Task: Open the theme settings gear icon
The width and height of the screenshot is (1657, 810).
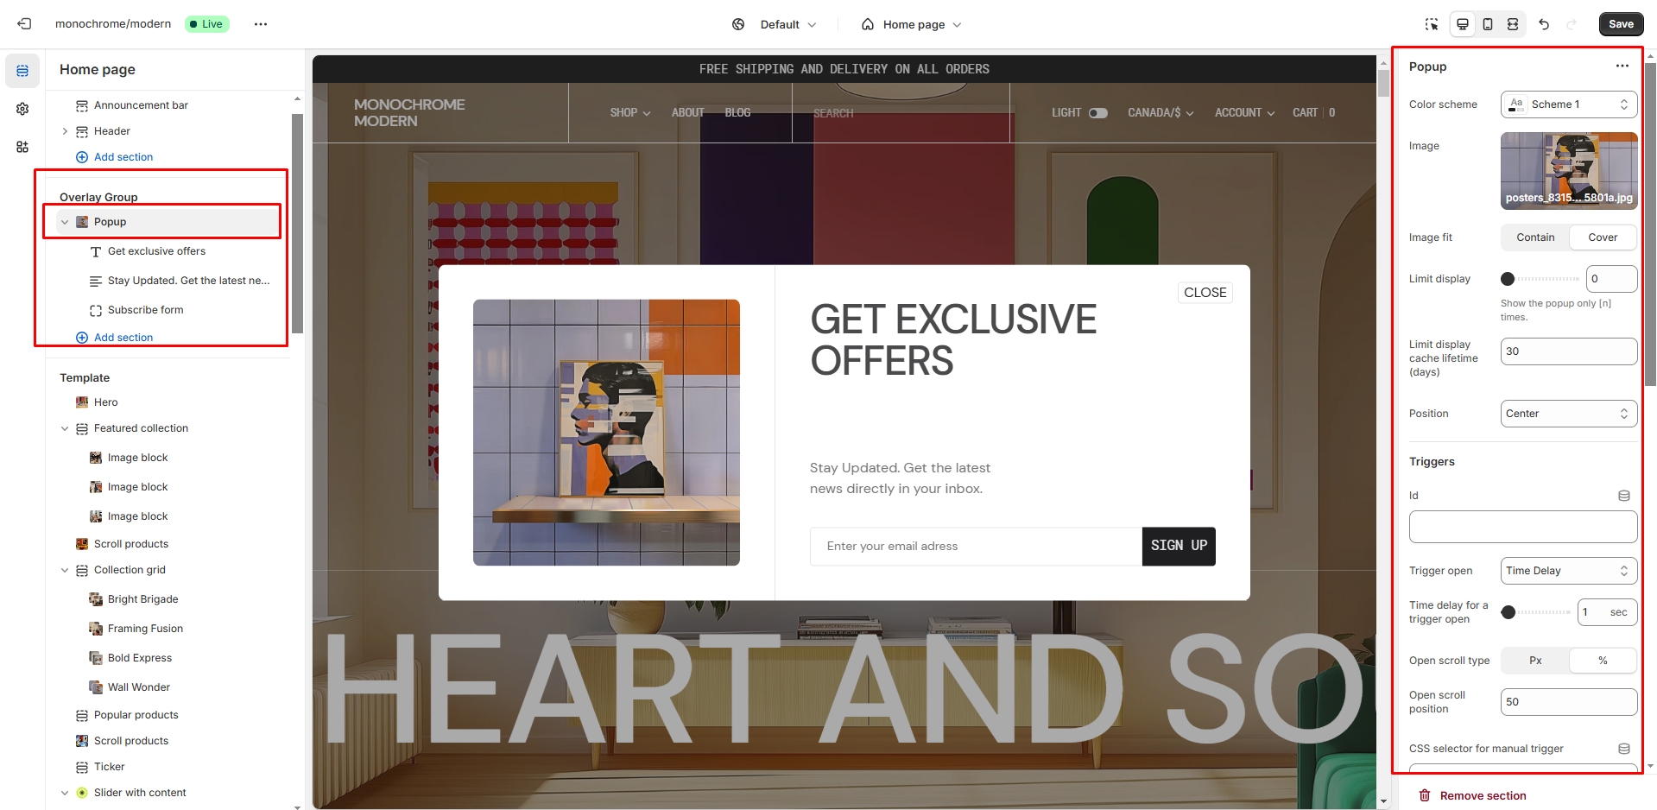Action: pos(22,109)
